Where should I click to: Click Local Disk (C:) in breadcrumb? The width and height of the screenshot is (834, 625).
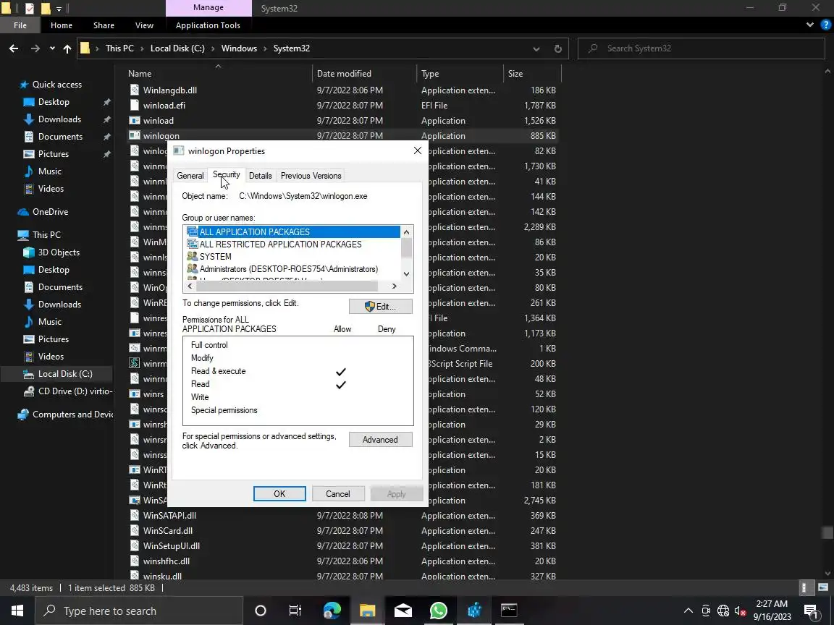(x=177, y=48)
